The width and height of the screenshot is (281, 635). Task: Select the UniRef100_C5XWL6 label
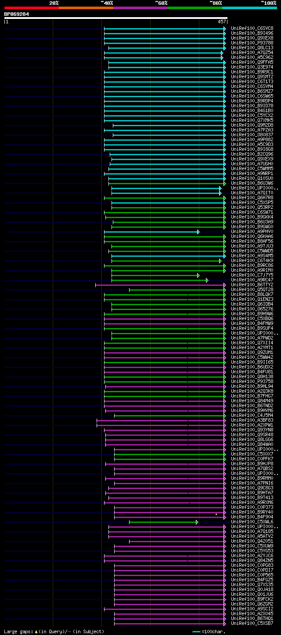click(x=252, y=522)
